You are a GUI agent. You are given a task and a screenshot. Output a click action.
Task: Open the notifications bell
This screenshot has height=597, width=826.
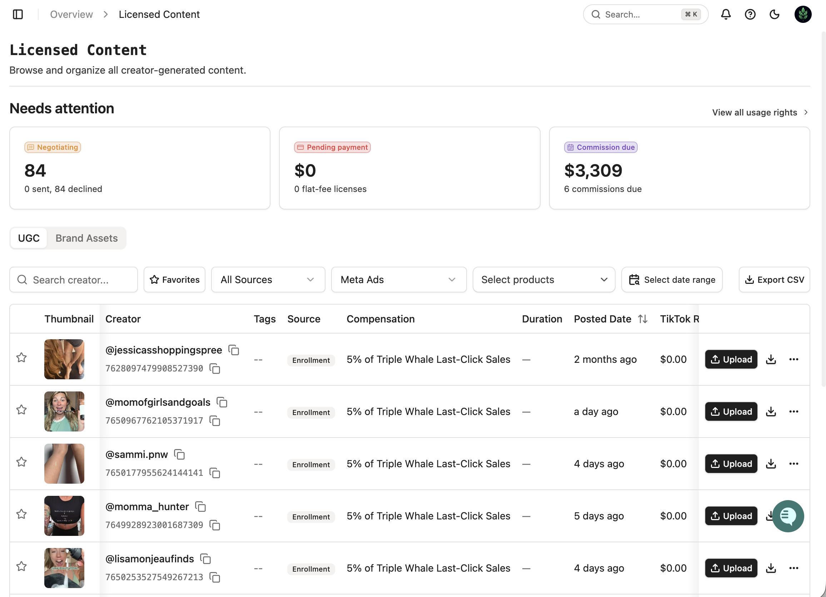(x=726, y=14)
